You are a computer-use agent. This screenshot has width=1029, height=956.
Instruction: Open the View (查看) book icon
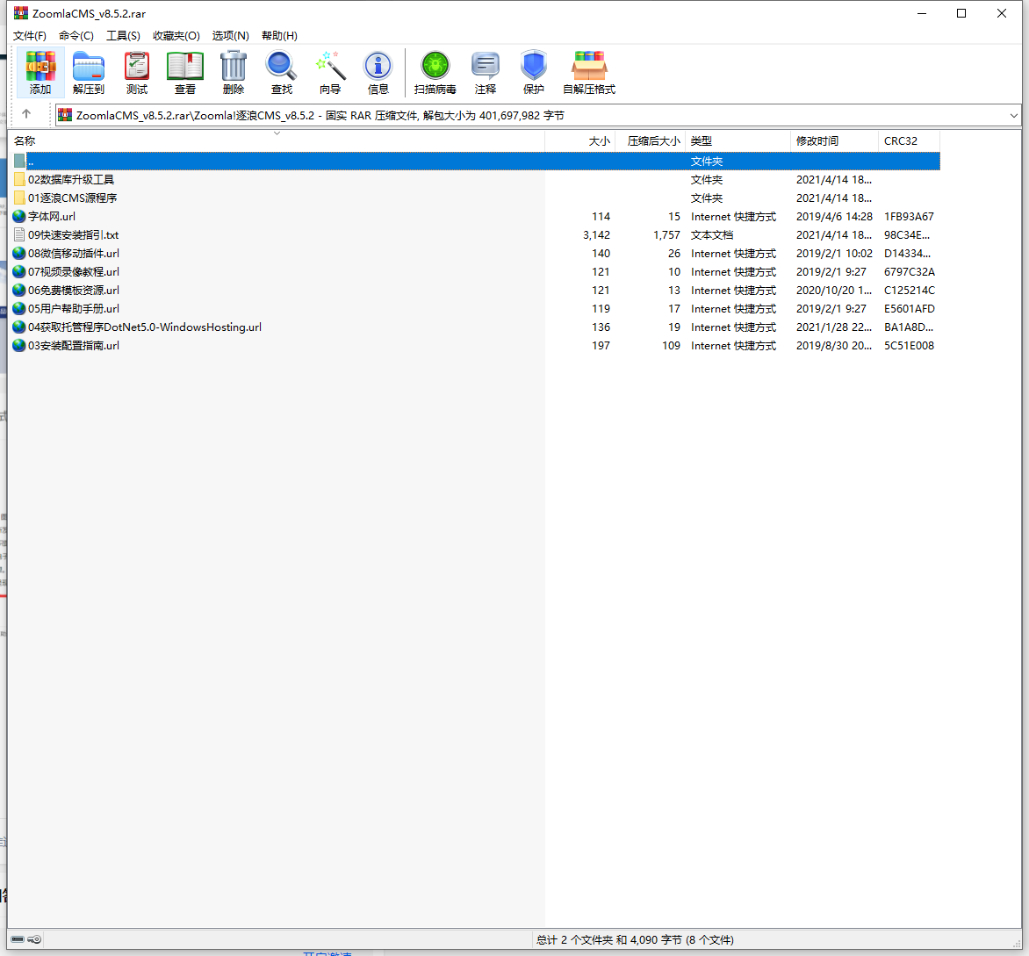(x=185, y=73)
